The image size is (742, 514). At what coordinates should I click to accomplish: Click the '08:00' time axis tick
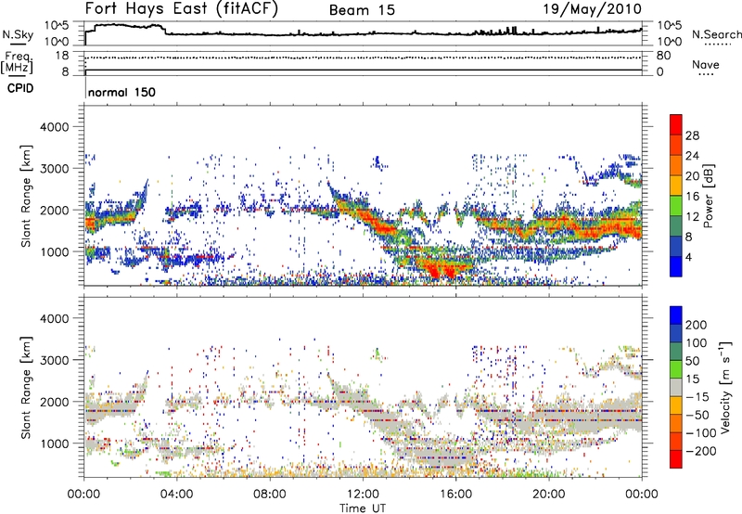(269, 495)
